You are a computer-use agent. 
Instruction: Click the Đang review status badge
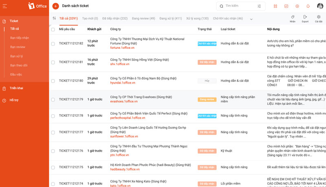207,99
